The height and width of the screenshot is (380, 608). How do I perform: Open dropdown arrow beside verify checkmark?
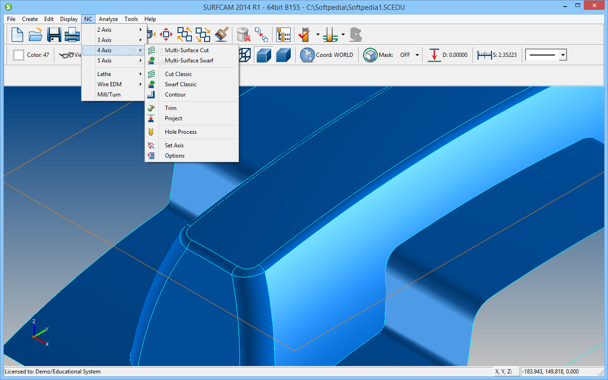click(x=318, y=35)
